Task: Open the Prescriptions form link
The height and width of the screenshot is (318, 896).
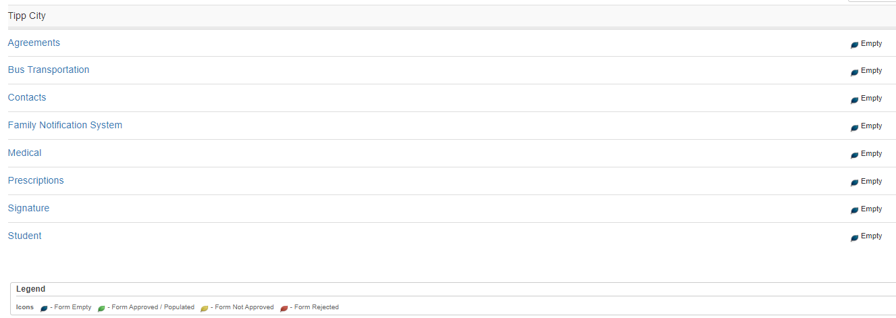Action: pyautogui.click(x=36, y=180)
